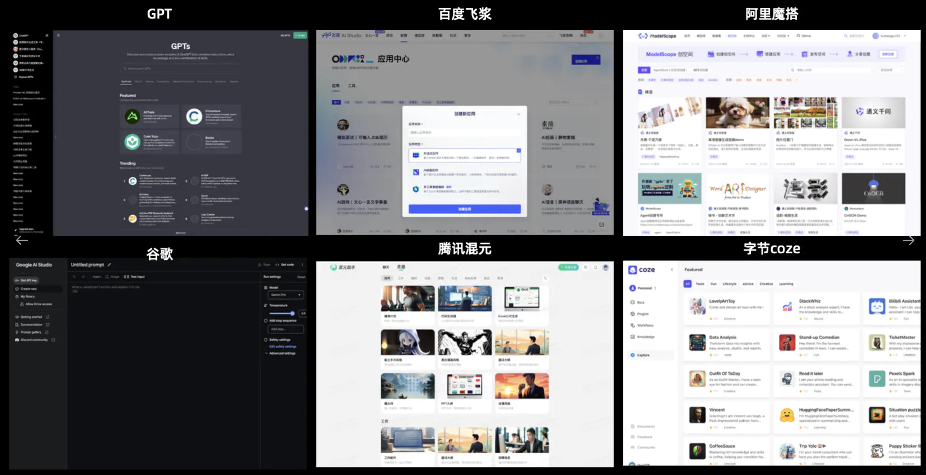
Task: Select the Tools category tab in coze
Action: point(700,284)
